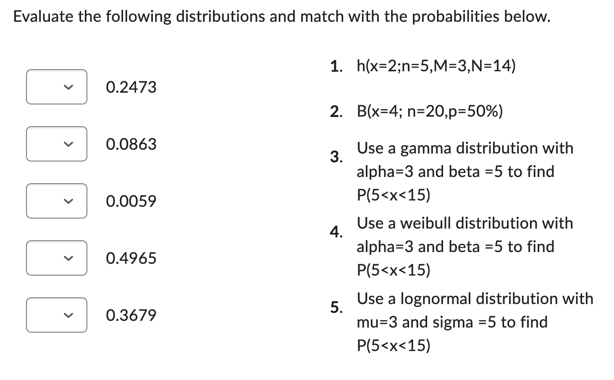The width and height of the screenshot is (614, 380).
Task: Select the probability value 0.2473
Action: coord(131,87)
